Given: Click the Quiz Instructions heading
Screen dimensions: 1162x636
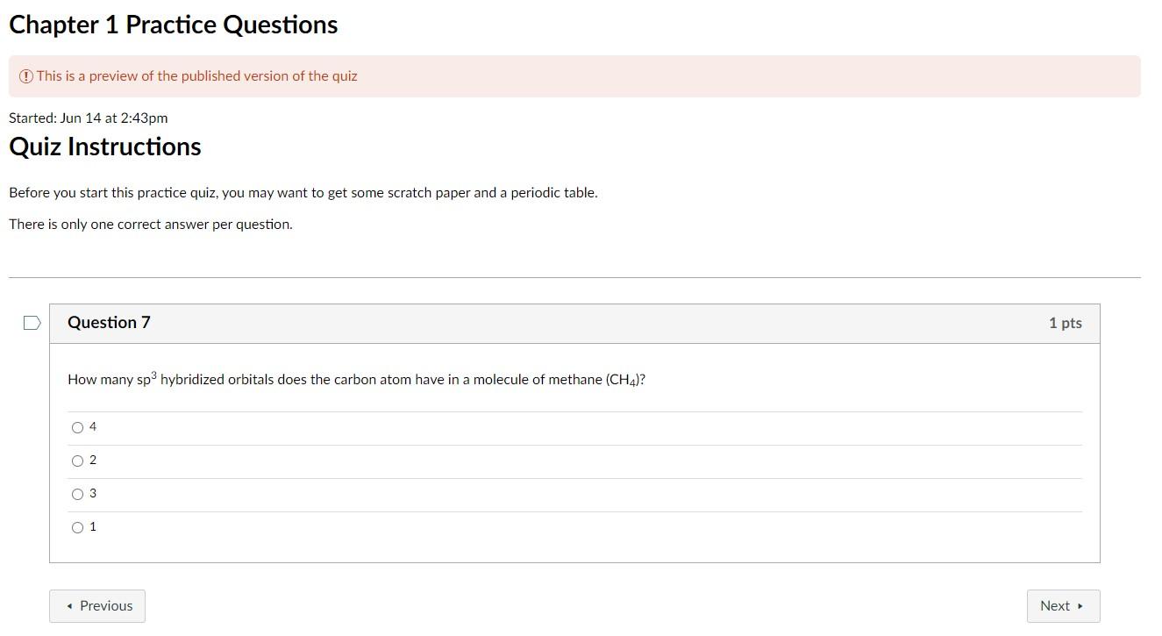Looking at the screenshot, I should (104, 146).
